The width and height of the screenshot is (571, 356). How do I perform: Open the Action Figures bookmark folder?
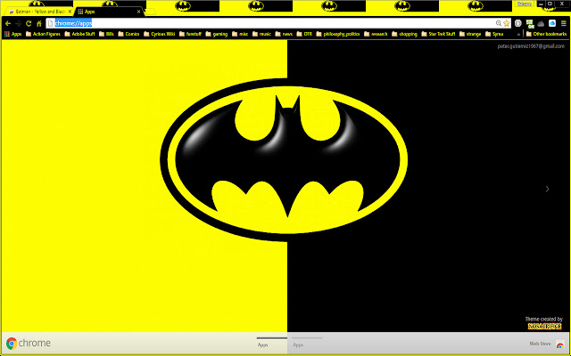pyautogui.click(x=43, y=34)
